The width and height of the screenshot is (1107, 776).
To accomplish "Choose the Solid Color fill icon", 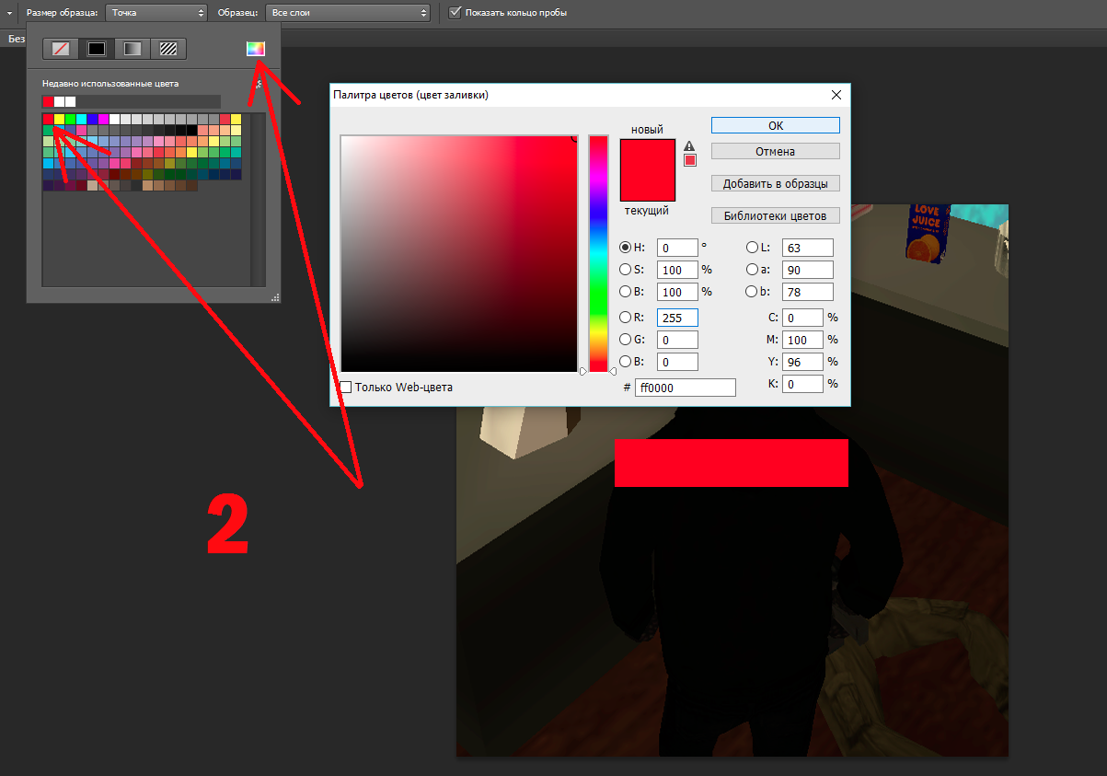I will click(97, 49).
